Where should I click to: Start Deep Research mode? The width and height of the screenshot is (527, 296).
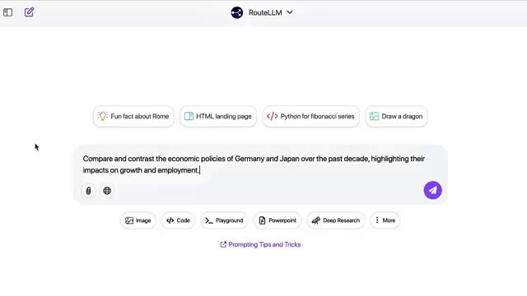(335, 220)
